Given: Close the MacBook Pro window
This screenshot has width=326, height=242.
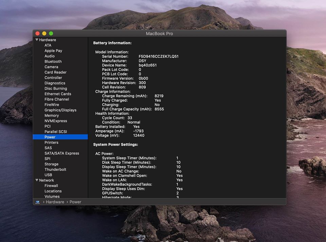Looking at the screenshot, I should tap(38, 34).
